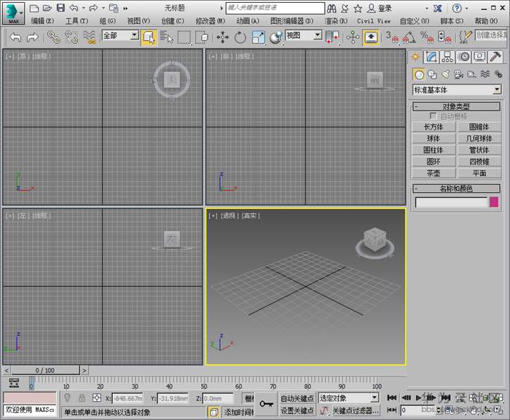Open the 工具(T) menu
This screenshot has width=510, height=420.
(76, 21)
